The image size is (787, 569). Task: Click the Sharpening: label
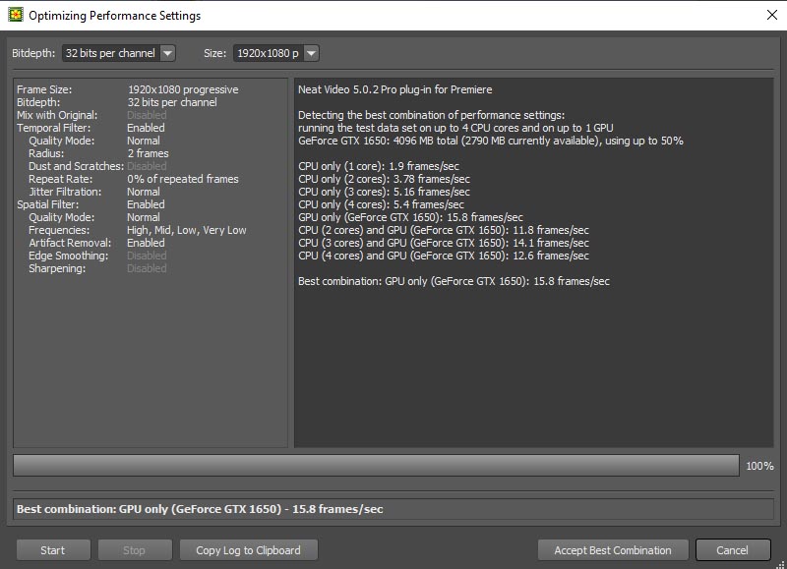click(x=57, y=268)
